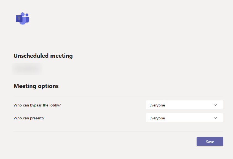Click the word 'present?' in the second option label
233x159 pixels.
[x=37, y=118]
